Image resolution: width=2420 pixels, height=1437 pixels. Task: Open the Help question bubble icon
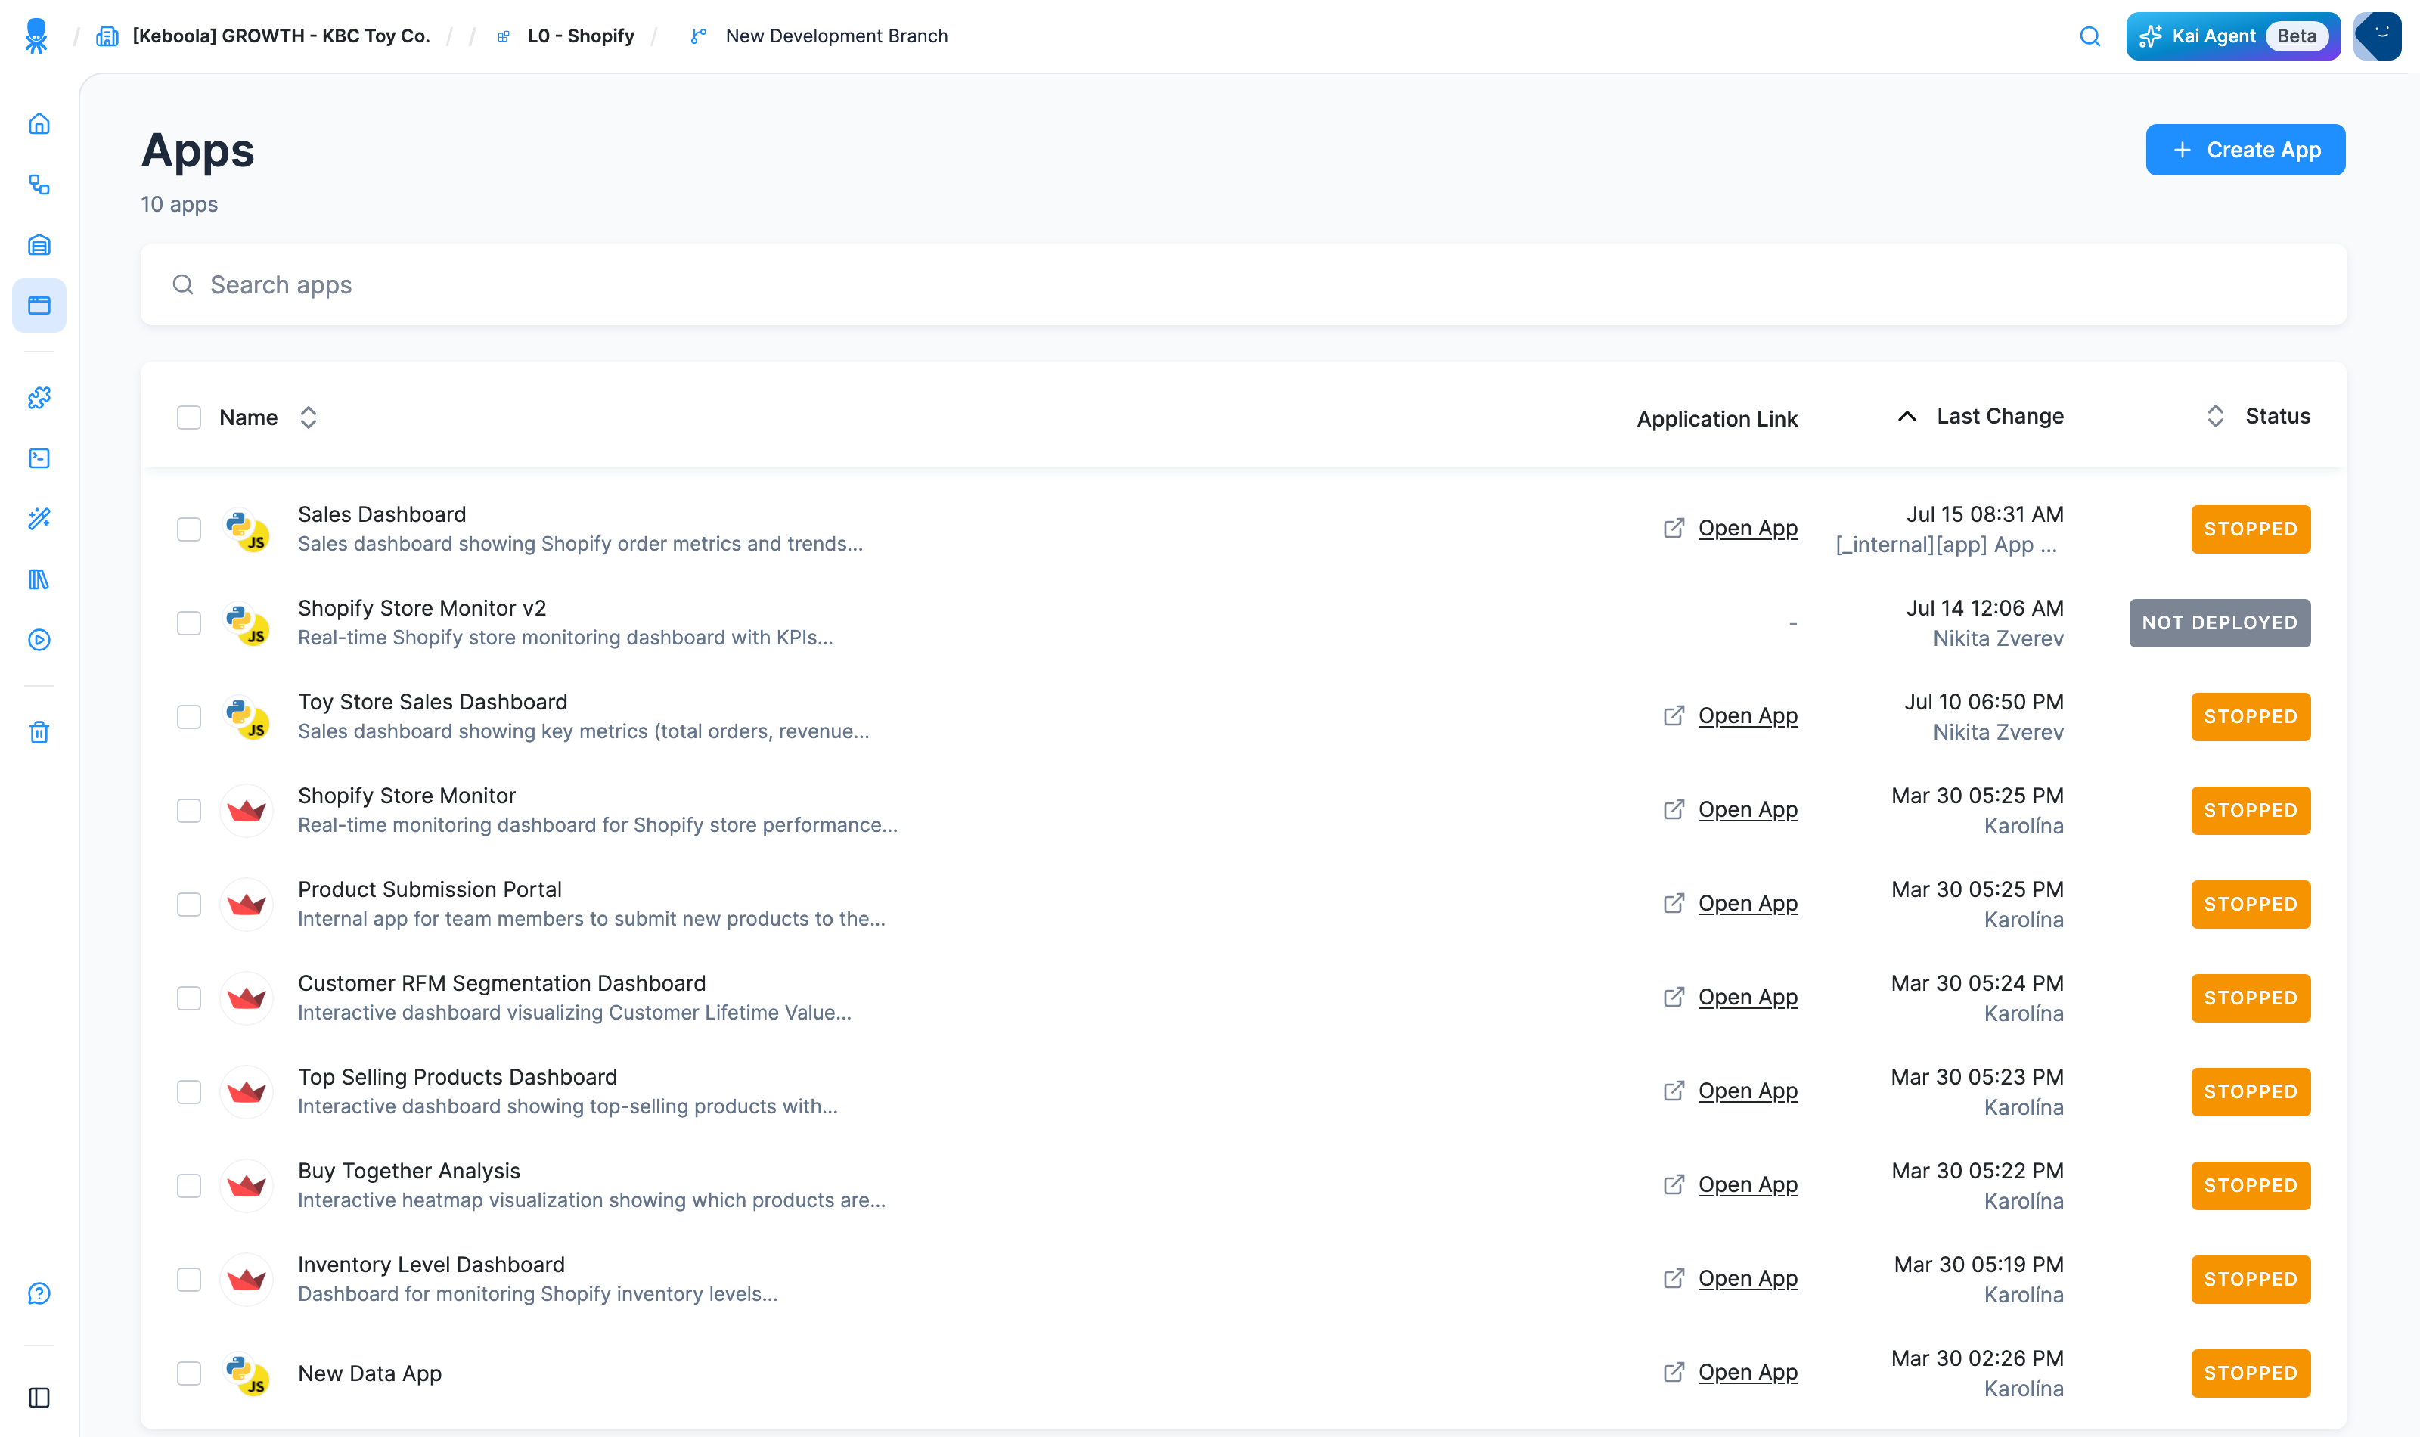click(x=39, y=1294)
